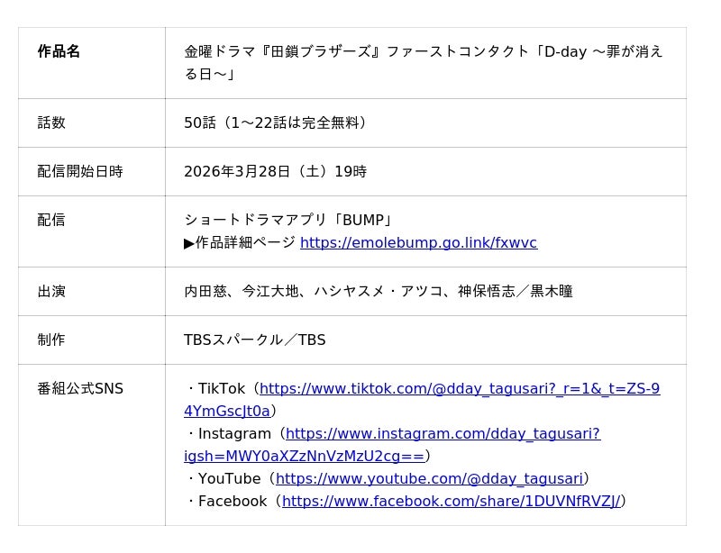Open the TikTok dday_tagusari profile link

tap(459, 389)
